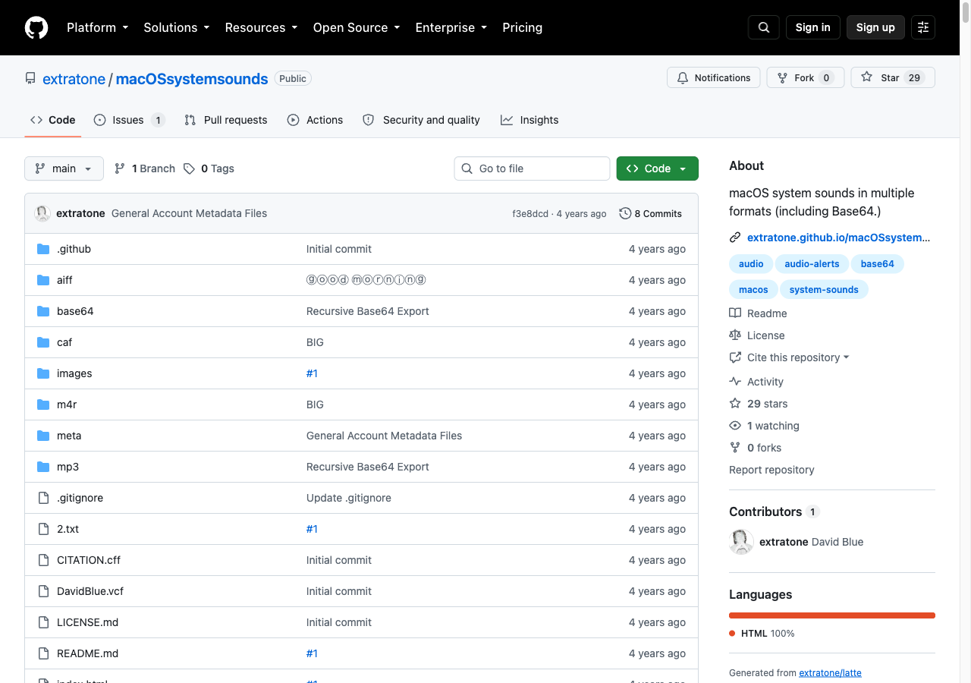Click the link icon beside website URL
971x683 pixels.
[x=735, y=238]
